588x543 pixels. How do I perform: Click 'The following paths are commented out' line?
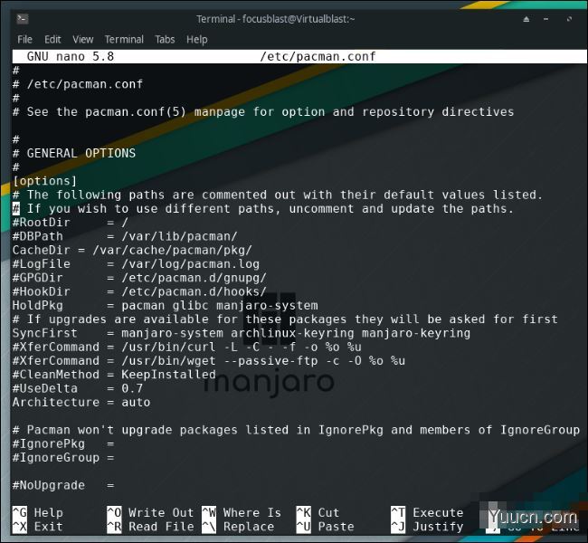coord(278,195)
